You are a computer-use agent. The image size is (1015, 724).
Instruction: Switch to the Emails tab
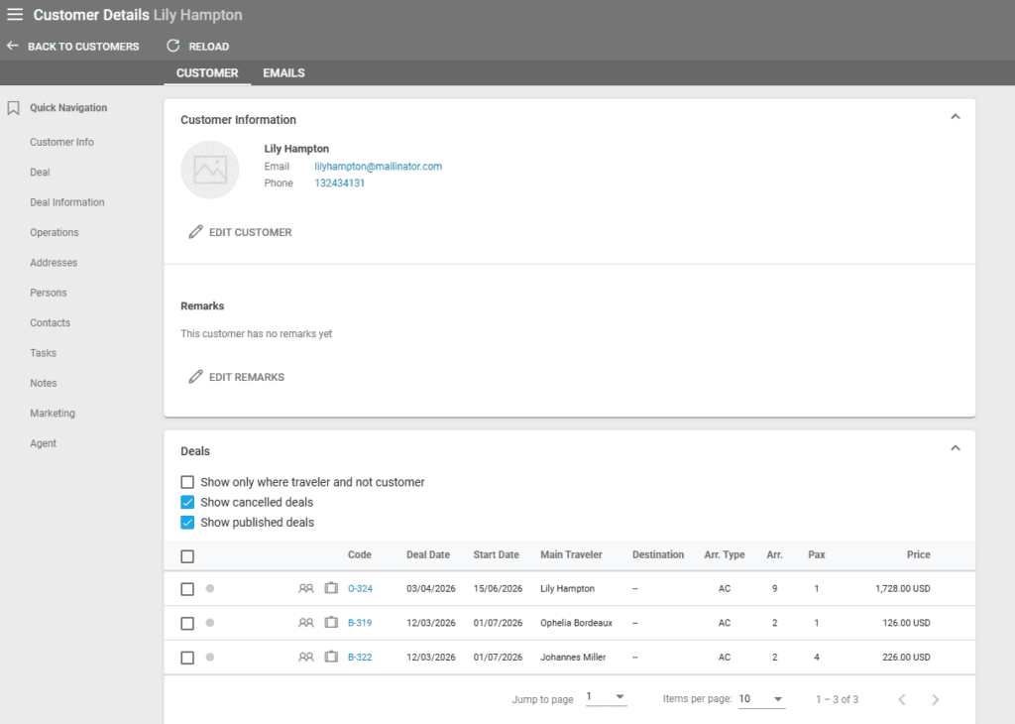(283, 72)
